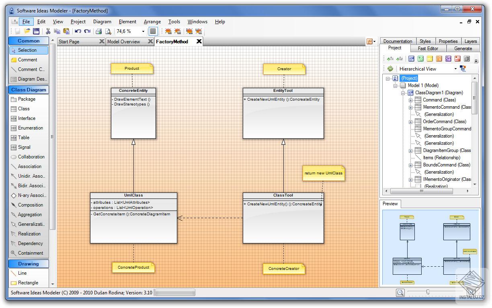Click the Paste clipboard icon
The height and width of the screenshot is (308, 492).
pos(66,31)
